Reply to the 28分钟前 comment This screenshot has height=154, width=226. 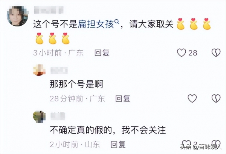point(123,99)
